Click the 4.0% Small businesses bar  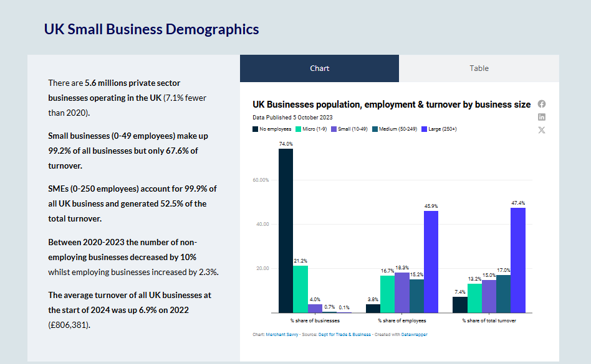[x=315, y=309]
